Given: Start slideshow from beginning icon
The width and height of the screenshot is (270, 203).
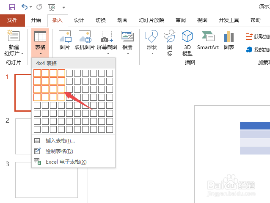Looking at the screenshot, I should [52, 7].
